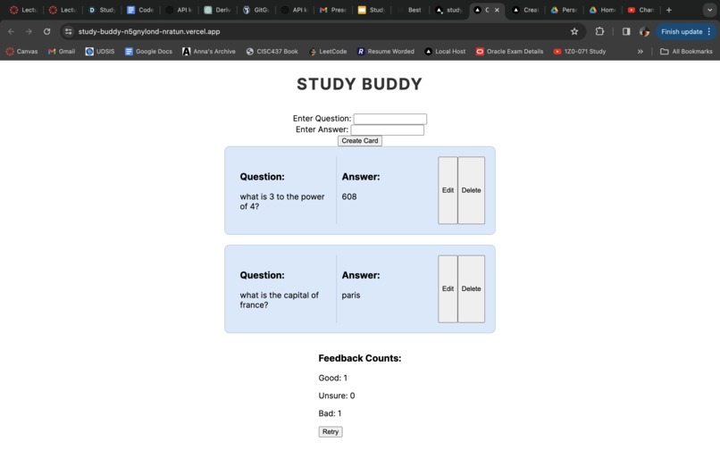The height and width of the screenshot is (450, 720).
Task: Click the Retry button
Action: [331, 431]
